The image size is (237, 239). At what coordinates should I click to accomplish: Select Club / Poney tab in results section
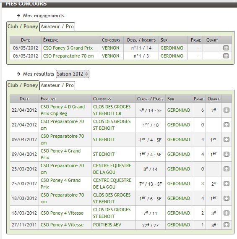click(23, 85)
